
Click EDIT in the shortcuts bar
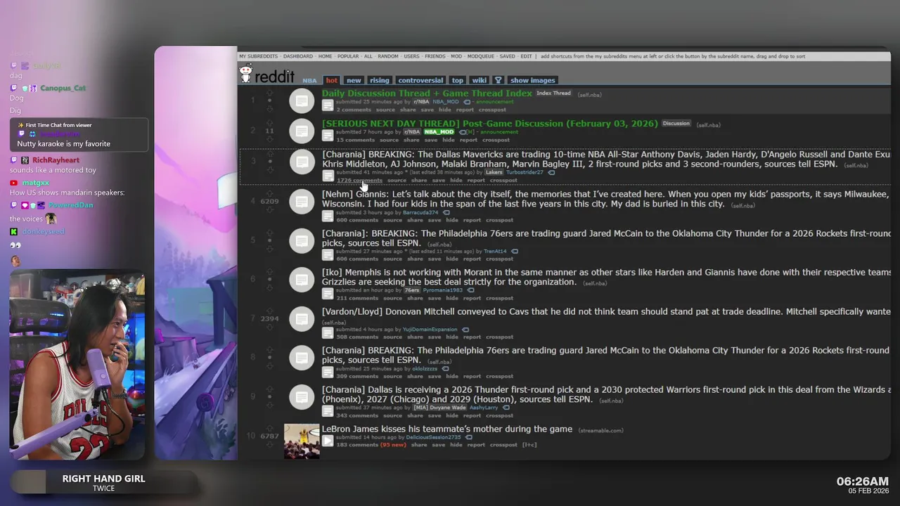click(x=526, y=56)
